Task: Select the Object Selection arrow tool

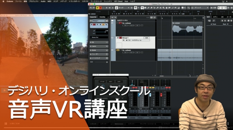Action: tap(142, 8)
